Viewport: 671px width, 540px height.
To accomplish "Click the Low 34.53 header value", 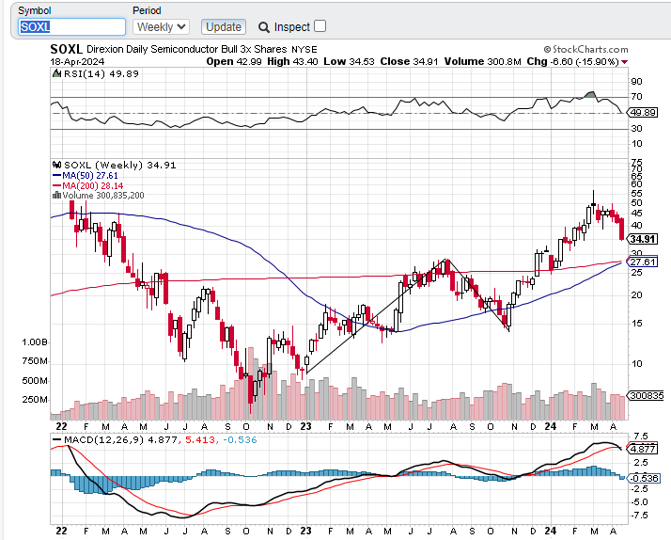I will 350,62.
